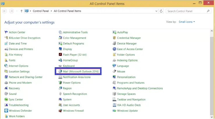Open the Programs and Features link

click(x=131, y=83)
